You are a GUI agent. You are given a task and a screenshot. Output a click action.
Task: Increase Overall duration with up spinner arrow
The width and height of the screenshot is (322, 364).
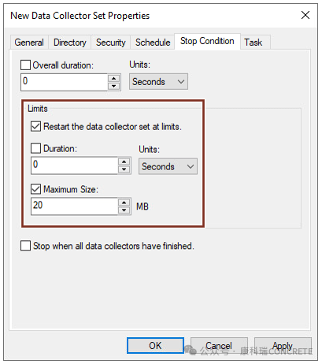pyautogui.click(x=113, y=78)
